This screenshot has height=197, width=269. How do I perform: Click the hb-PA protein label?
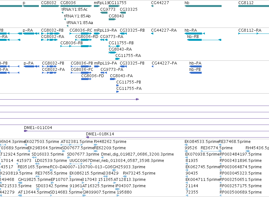click(195, 63)
